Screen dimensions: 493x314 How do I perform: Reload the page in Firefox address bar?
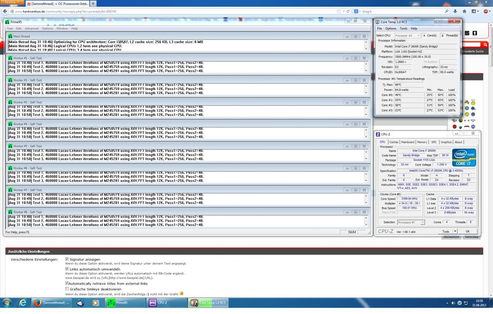point(347,11)
